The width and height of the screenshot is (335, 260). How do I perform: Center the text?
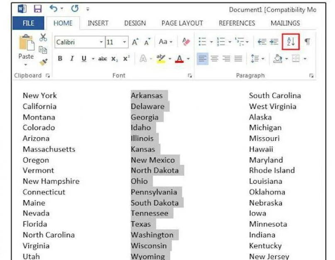pos(215,59)
